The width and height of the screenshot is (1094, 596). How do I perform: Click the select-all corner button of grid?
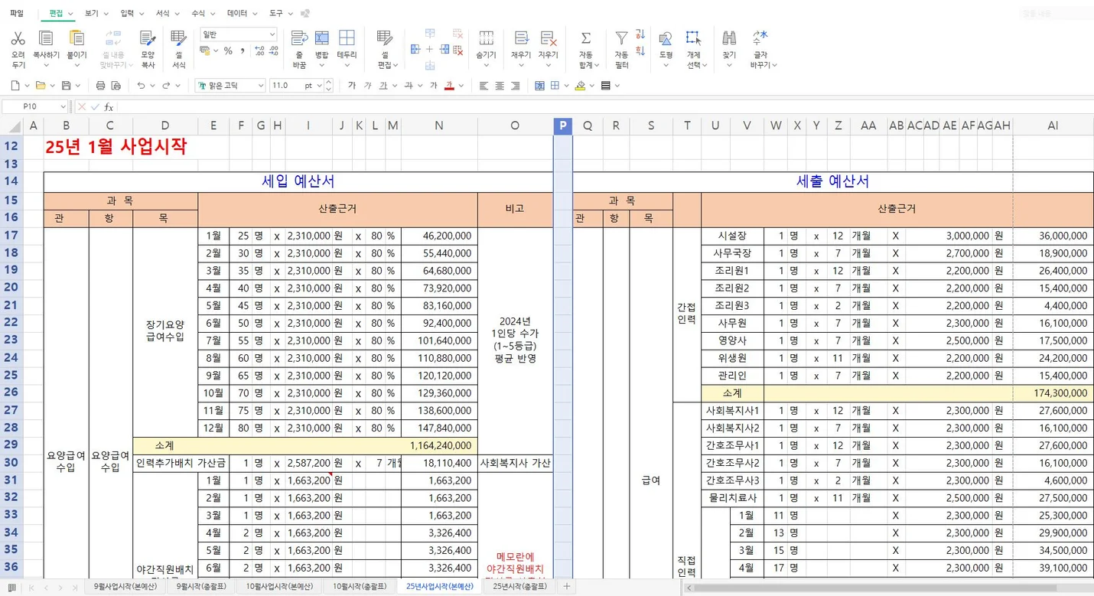(x=11, y=125)
